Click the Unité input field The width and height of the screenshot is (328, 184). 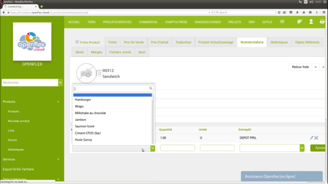217,148
